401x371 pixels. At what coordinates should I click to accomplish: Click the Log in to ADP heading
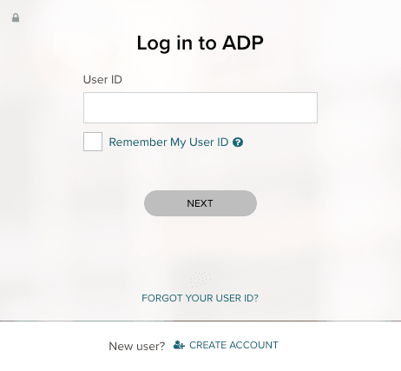(x=200, y=43)
